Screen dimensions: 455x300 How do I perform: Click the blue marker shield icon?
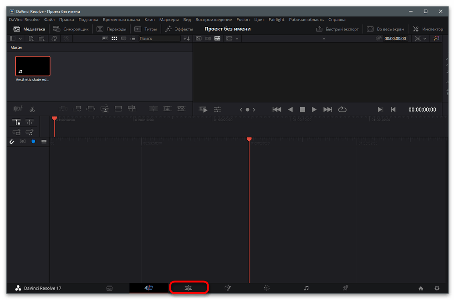coord(33,142)
